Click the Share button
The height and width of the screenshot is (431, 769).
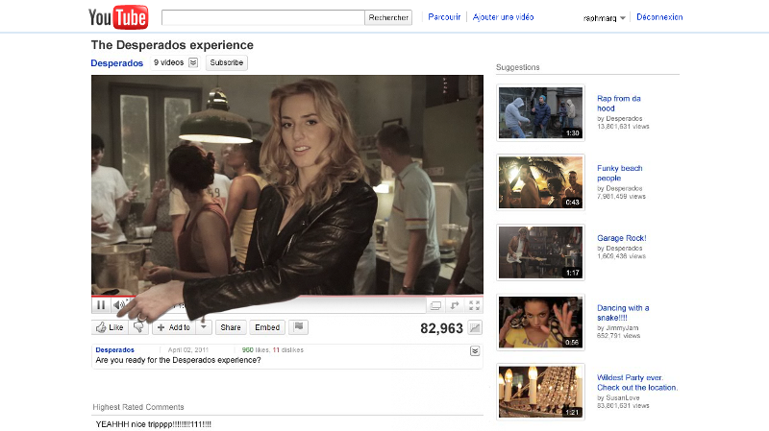tap(231, 327)
